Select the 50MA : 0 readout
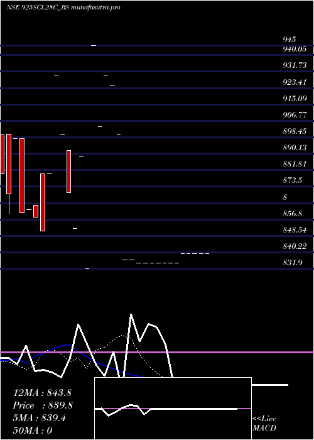This screenshot has height=440, width=314. 33,431
